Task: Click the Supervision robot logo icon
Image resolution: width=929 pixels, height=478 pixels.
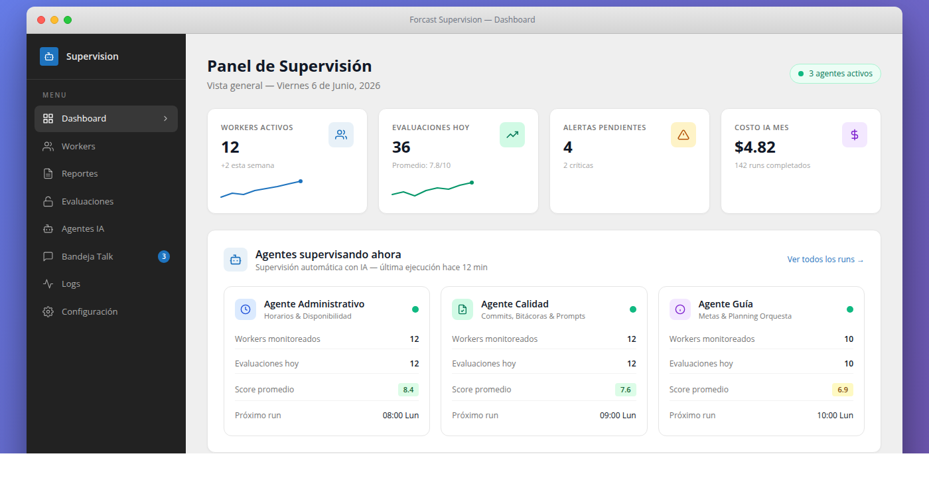Action: pyautogui.click(x=49, y=56)
